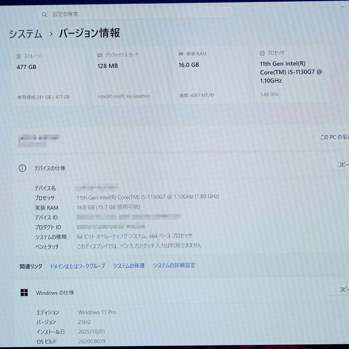Select 16.0 GB (15.7 GB 使用可能) value

[x=108, y=207]
